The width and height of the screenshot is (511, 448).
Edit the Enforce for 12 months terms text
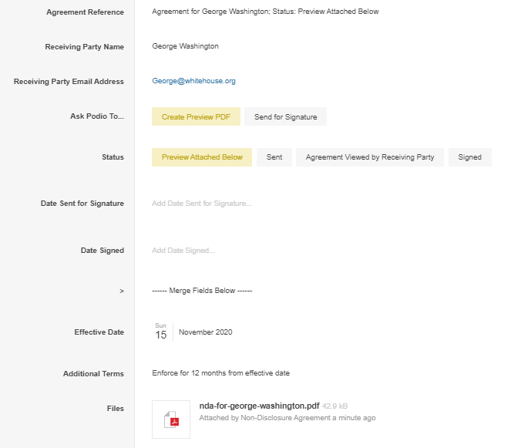pos(220,373)
